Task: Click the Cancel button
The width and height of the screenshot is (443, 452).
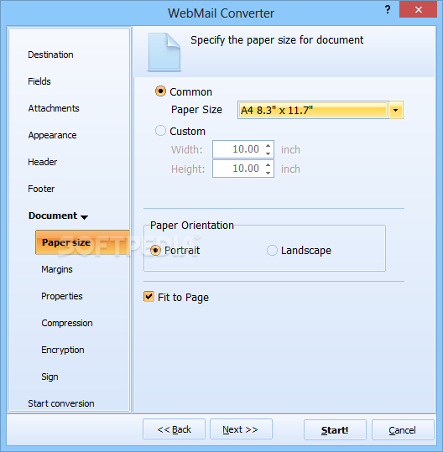Action: coord(403,430)
